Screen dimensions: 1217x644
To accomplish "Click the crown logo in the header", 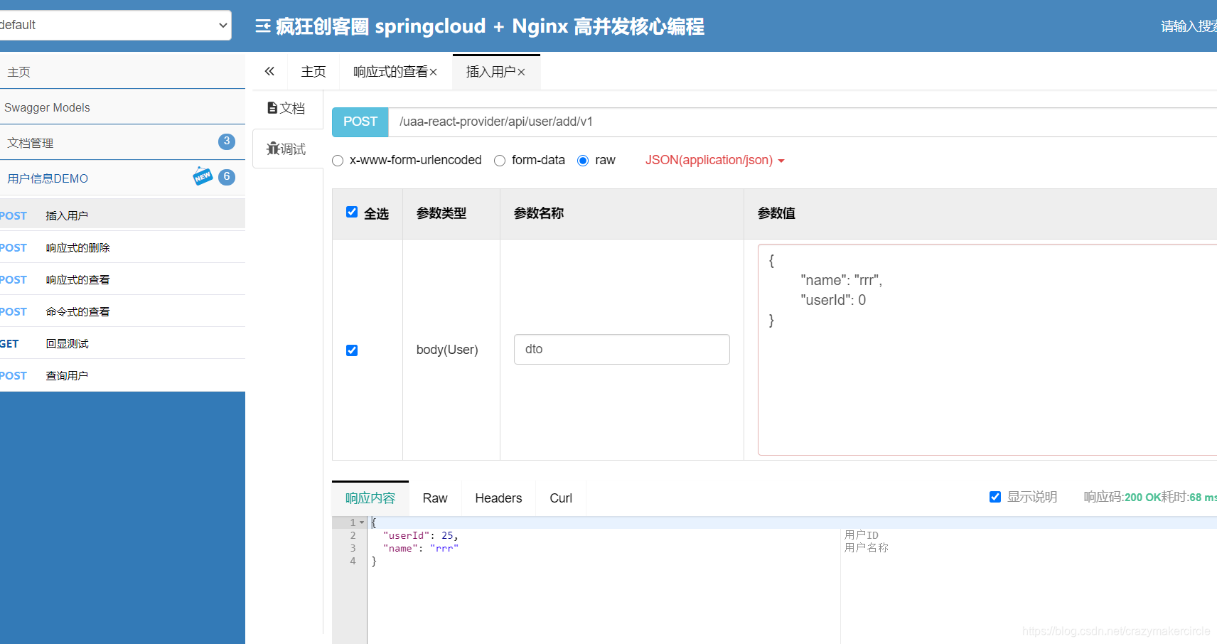I will pyautogui.click(x=262, y=25).
